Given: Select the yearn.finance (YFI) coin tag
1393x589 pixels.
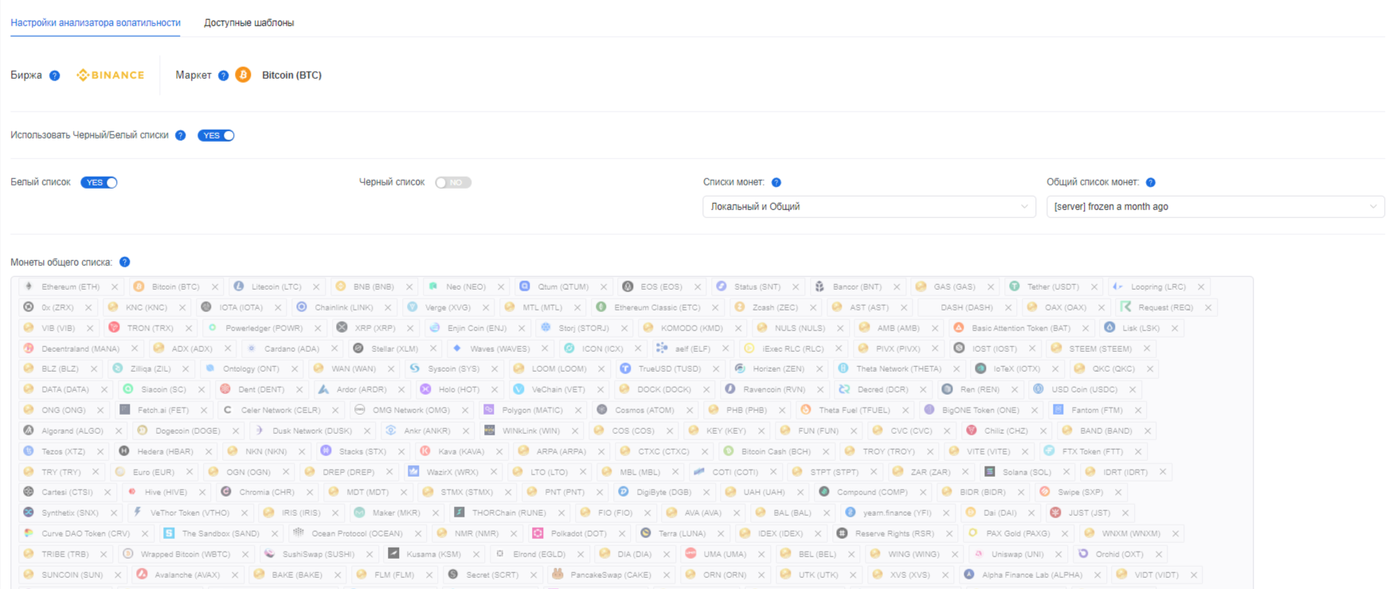Looking at the screenshot, I should click(x=897, y=513).
